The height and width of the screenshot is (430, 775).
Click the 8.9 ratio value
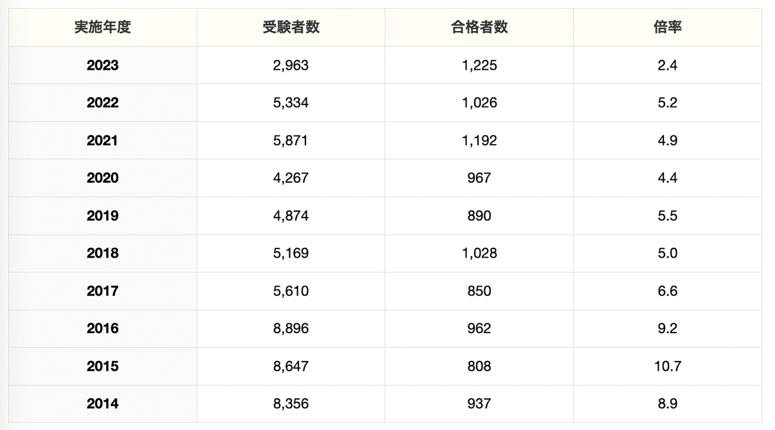pyautogui.click(x=667, y=404)
